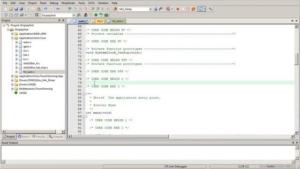Open Find in Files icon

(x=115, y=9)
